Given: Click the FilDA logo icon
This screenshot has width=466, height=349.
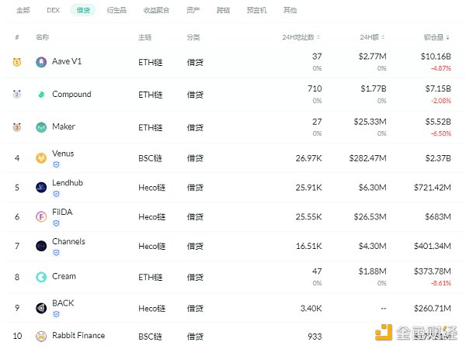Looking at the screenshot, I should click(x=41, y=217).
